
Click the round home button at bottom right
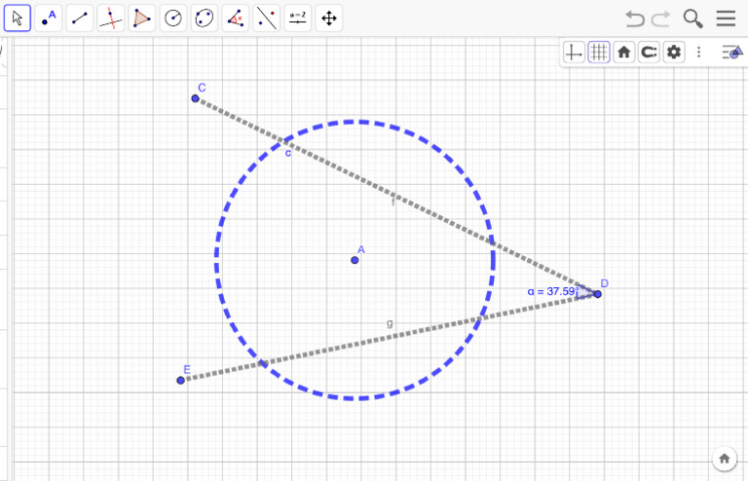click(725, 459)
